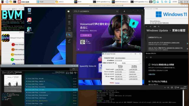This screenshot has width=189, height=106.
Task: Click the purple Install button for Voicemod
Action: [x=86, y=35]
